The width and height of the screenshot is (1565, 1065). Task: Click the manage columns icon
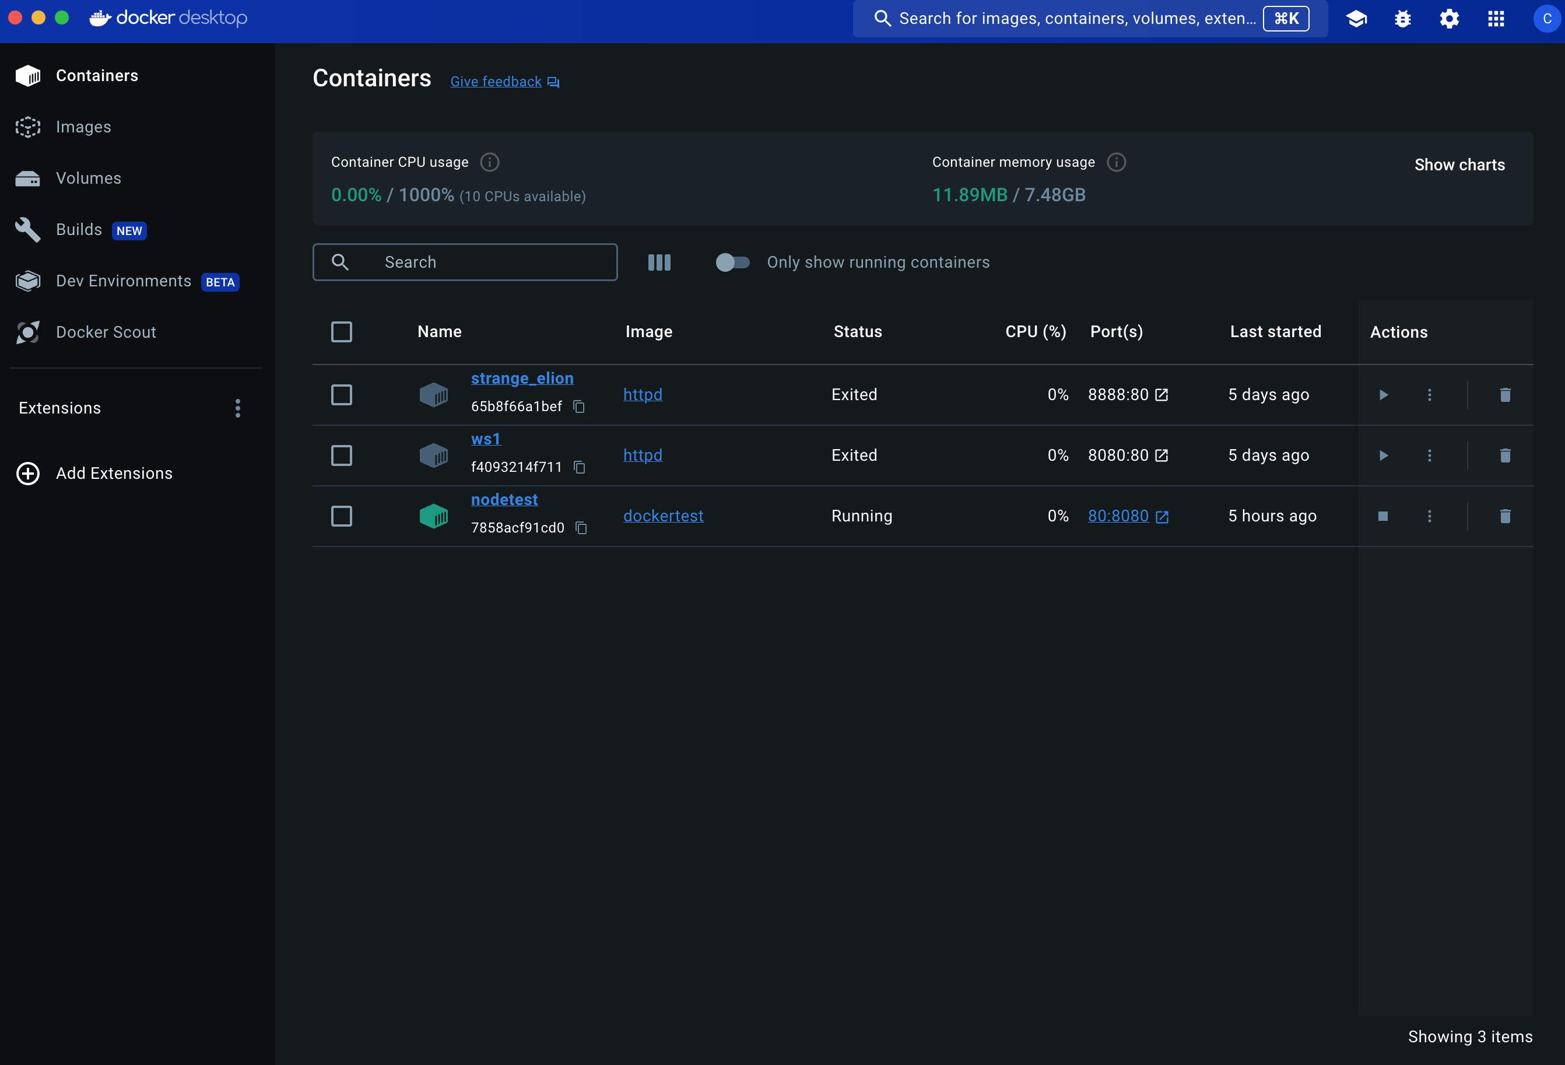[658, 262]
